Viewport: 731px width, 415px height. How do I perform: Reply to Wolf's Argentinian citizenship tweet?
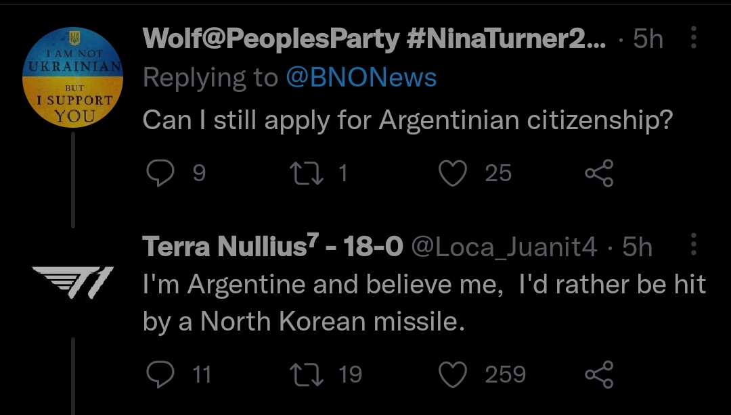[160, 174]
